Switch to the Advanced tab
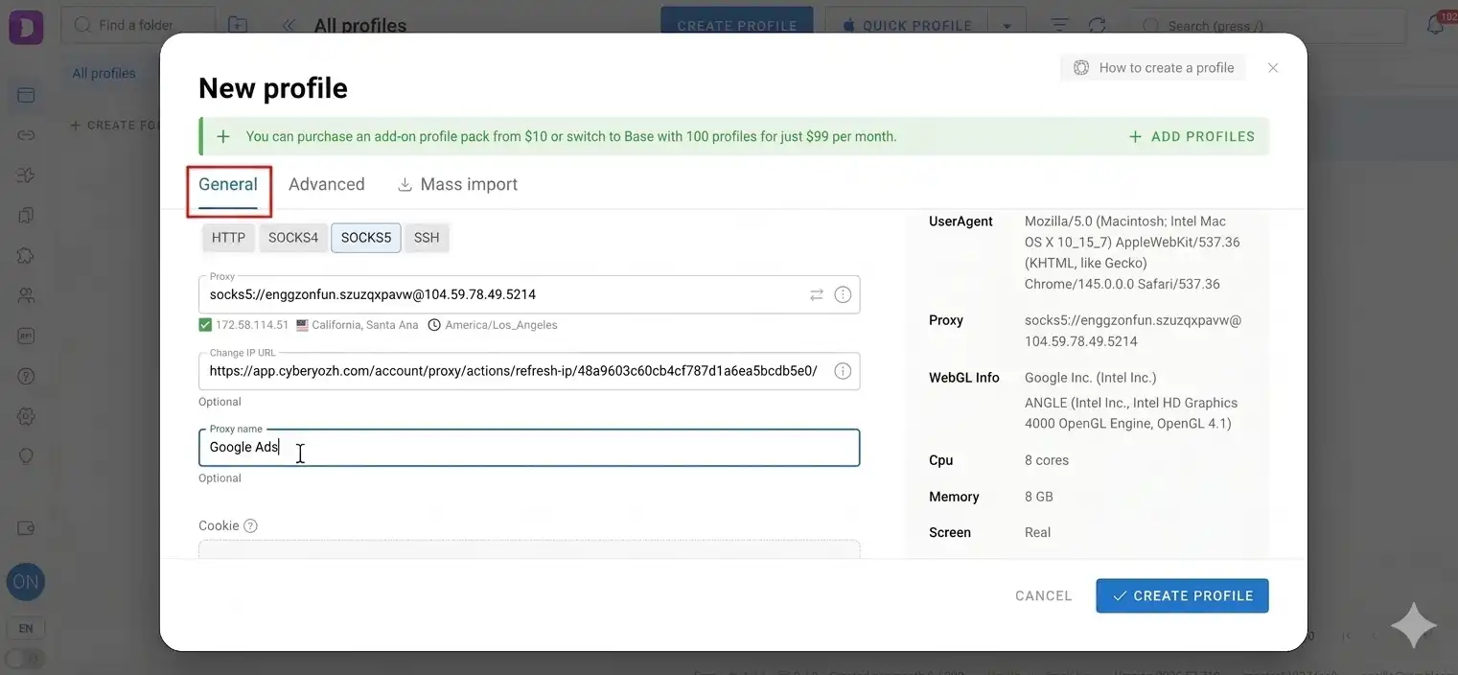Screen dimensions: 1458x675 tap(327, 185)
